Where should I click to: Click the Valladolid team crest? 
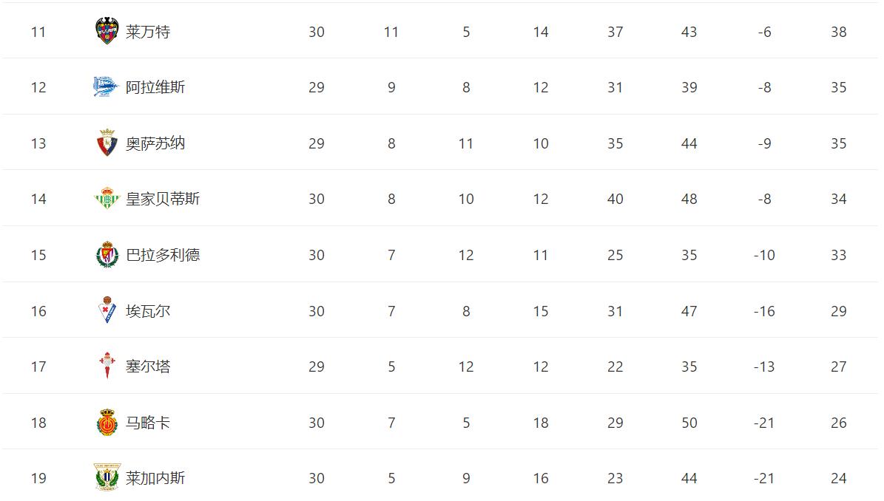(x=107, y=255)
